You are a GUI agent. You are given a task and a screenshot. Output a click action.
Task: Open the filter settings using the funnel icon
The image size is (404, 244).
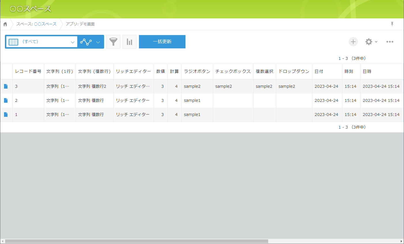tap(113, 41)
